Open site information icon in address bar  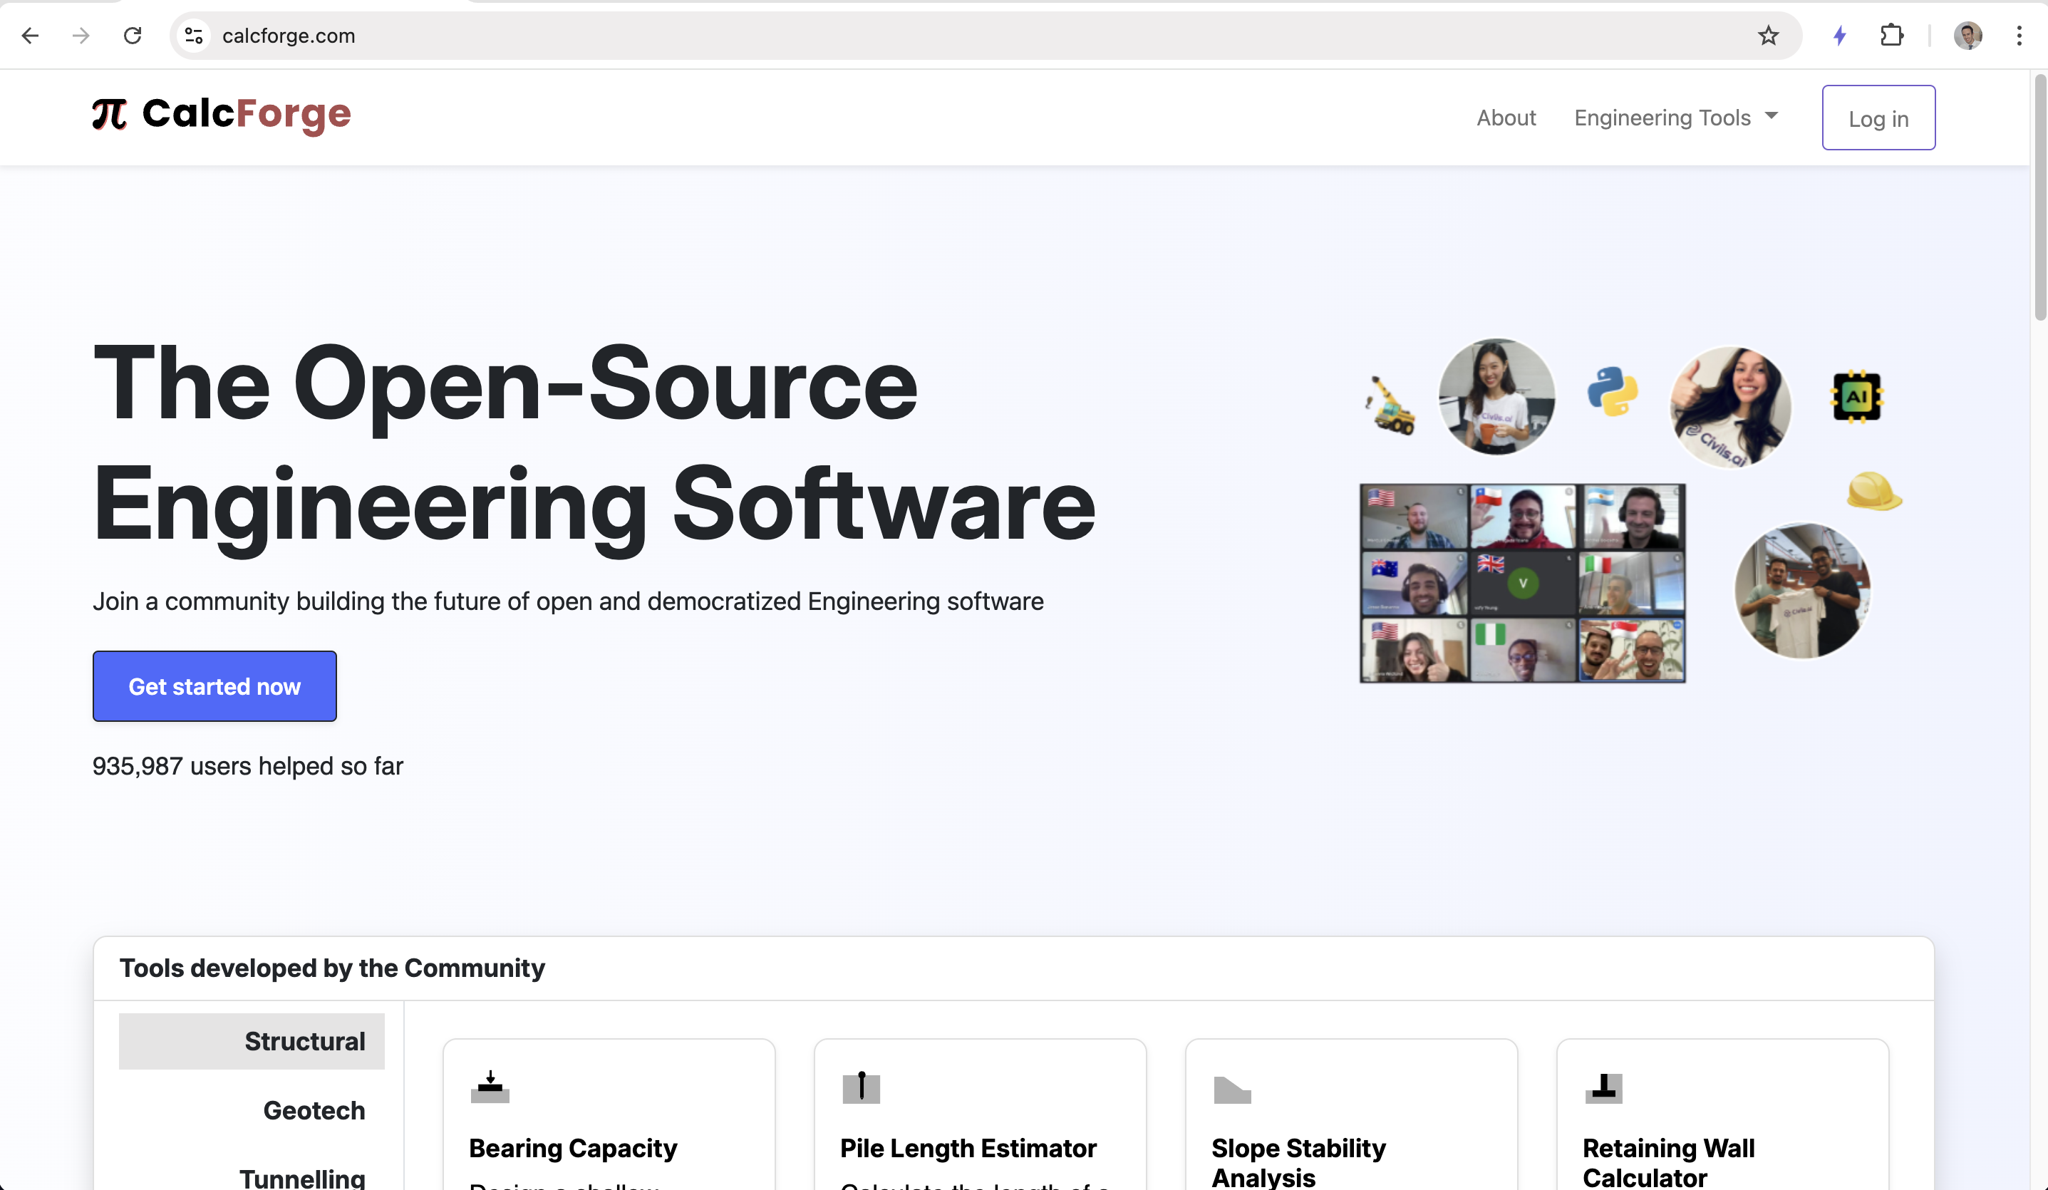click(195, 36)
